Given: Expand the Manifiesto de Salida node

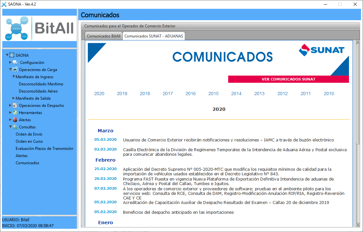Looking at the screenshot, I should [x=13, y=98].
